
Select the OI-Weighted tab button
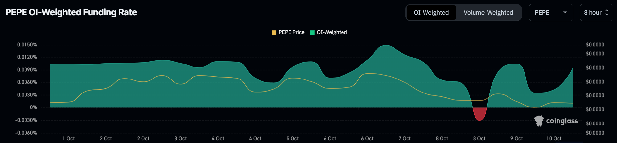(431, 13)
